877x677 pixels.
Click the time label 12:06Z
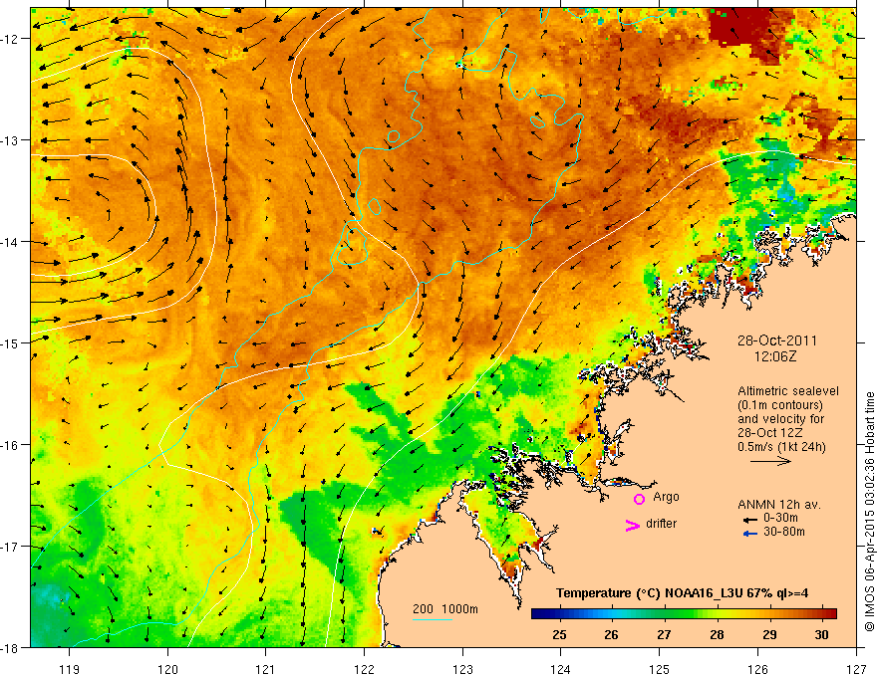[775, 356]
